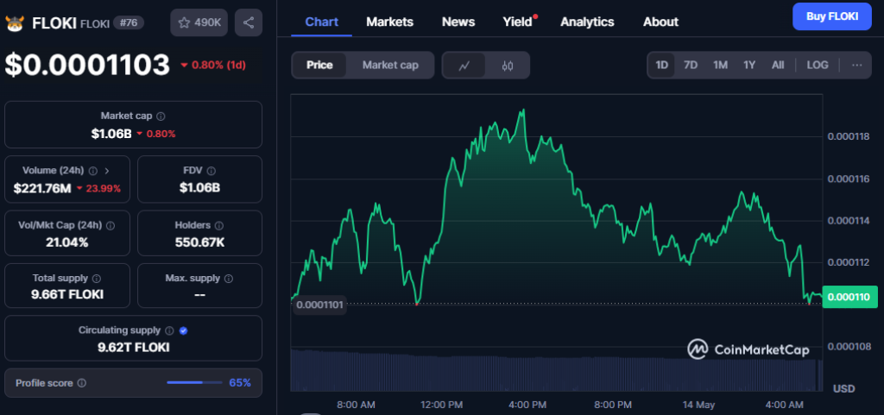Viewport: 884px width, 415px height.
Task: Set chart range to 1Y
Action: (x=748, y=65)
